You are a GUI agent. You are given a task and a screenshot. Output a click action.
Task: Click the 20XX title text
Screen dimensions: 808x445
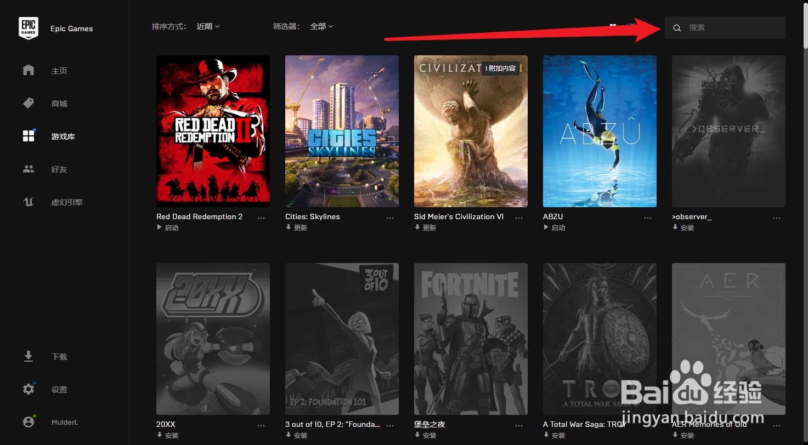pos(166,424)
